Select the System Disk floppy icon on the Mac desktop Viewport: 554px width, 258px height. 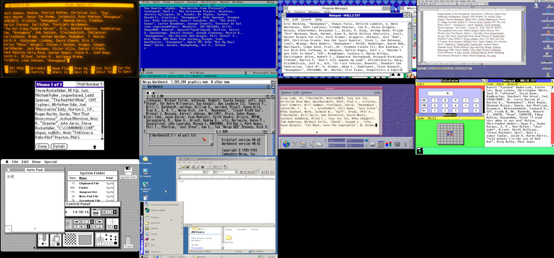128,172
